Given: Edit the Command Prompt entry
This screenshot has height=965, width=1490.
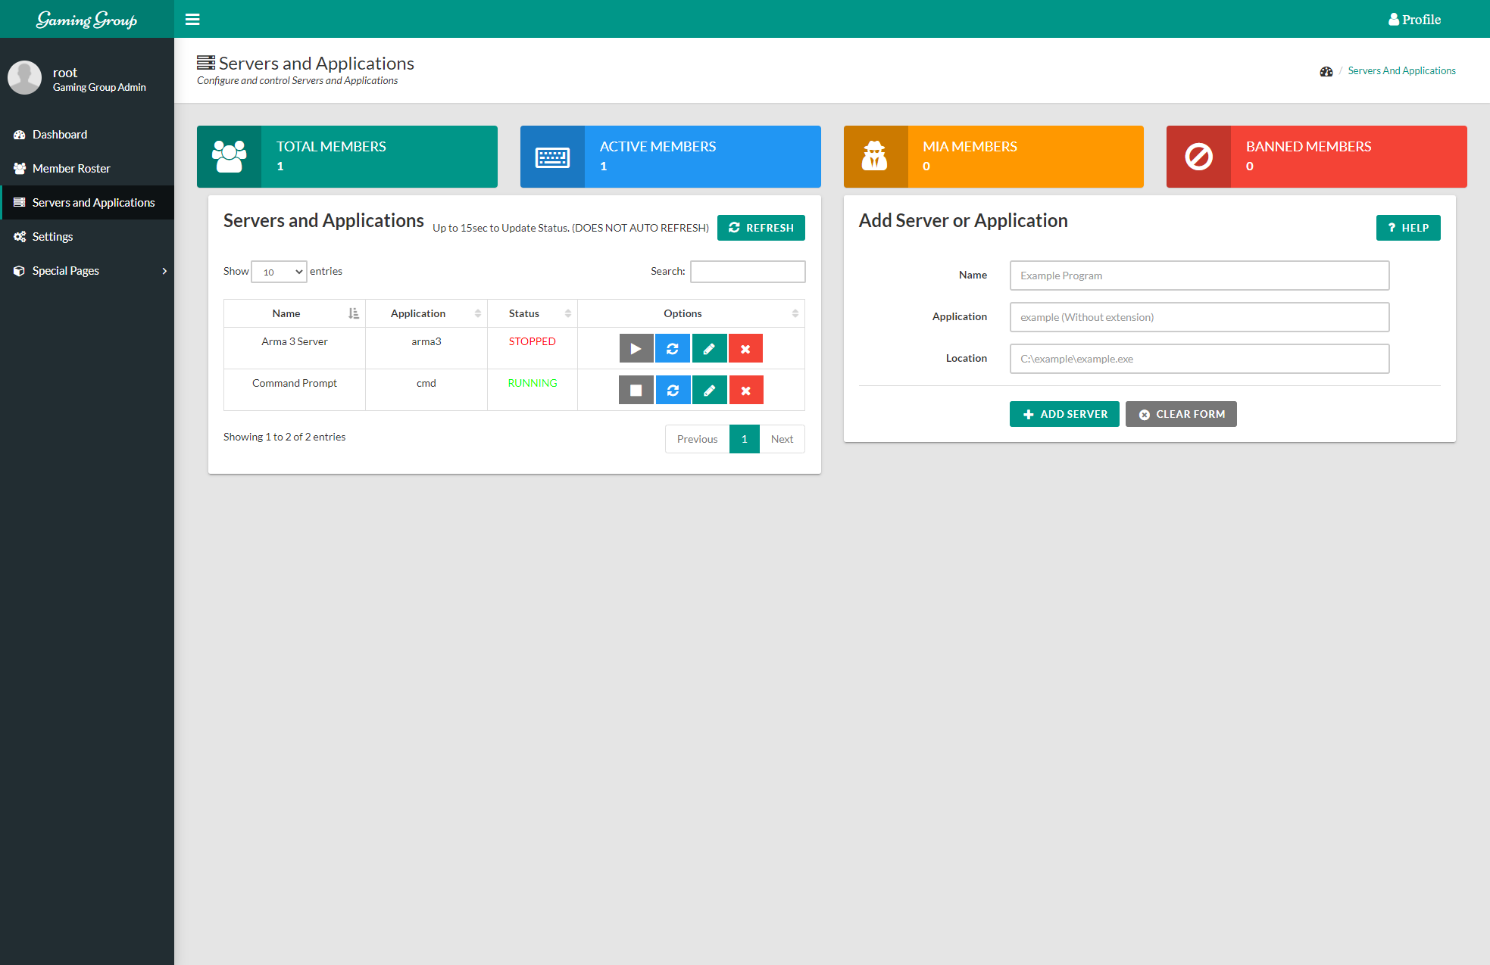Looking at the screenshot, I should point(709,391).
